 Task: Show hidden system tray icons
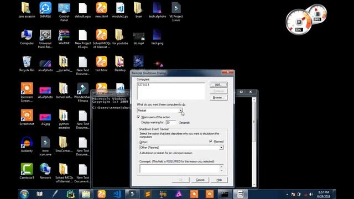click(287, 194)
